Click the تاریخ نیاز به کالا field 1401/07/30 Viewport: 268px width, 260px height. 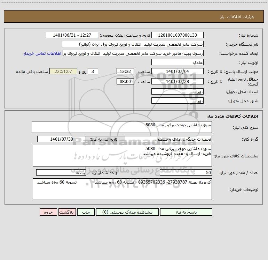click(62, 139)
